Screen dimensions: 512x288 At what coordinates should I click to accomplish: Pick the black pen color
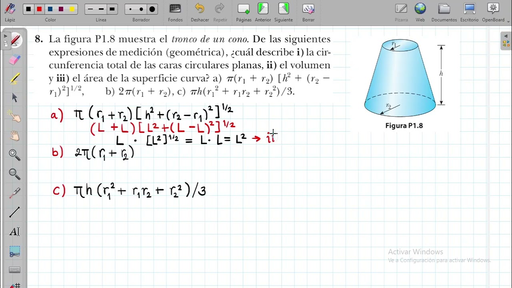pos(28,9)
